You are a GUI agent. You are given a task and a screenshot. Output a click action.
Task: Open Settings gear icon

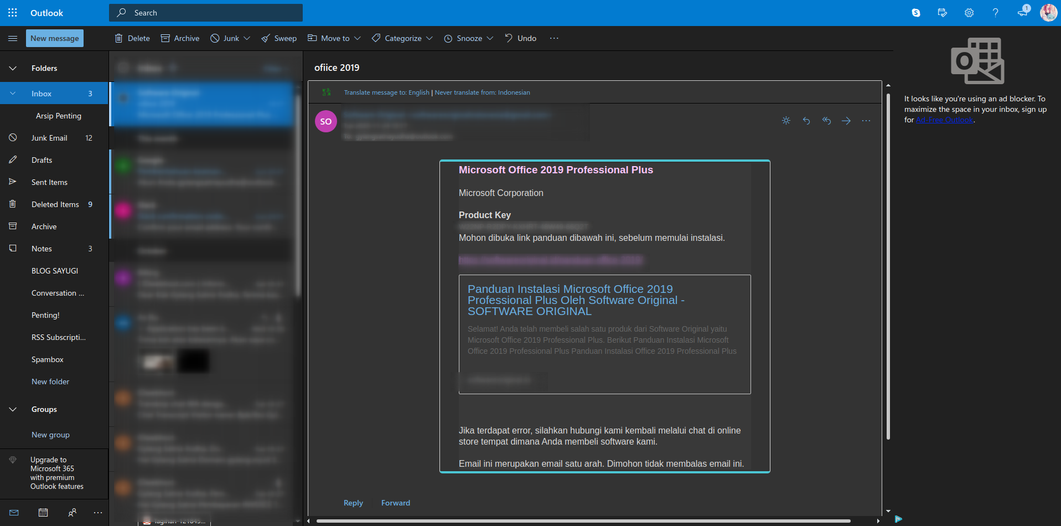click(969, 13)
